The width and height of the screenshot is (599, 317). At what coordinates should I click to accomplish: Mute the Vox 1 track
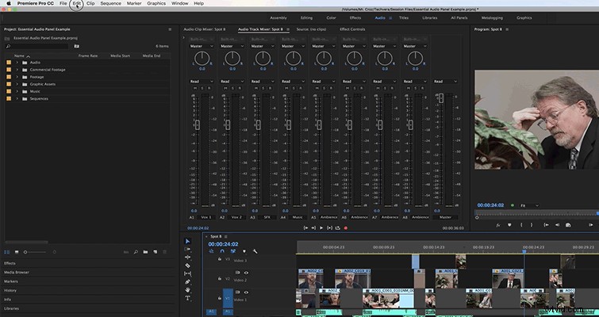[194, 88]
